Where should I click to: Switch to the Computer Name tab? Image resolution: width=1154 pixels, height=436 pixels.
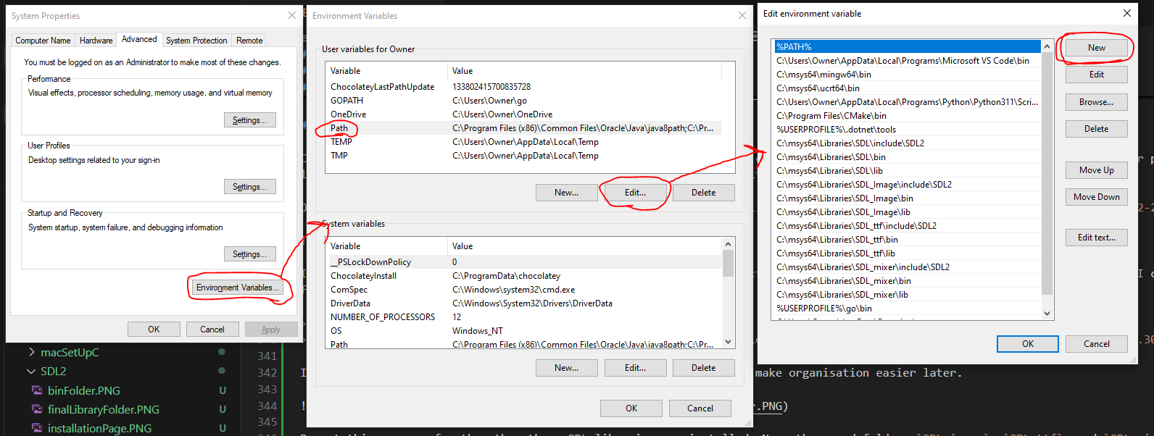pos(43,41)
